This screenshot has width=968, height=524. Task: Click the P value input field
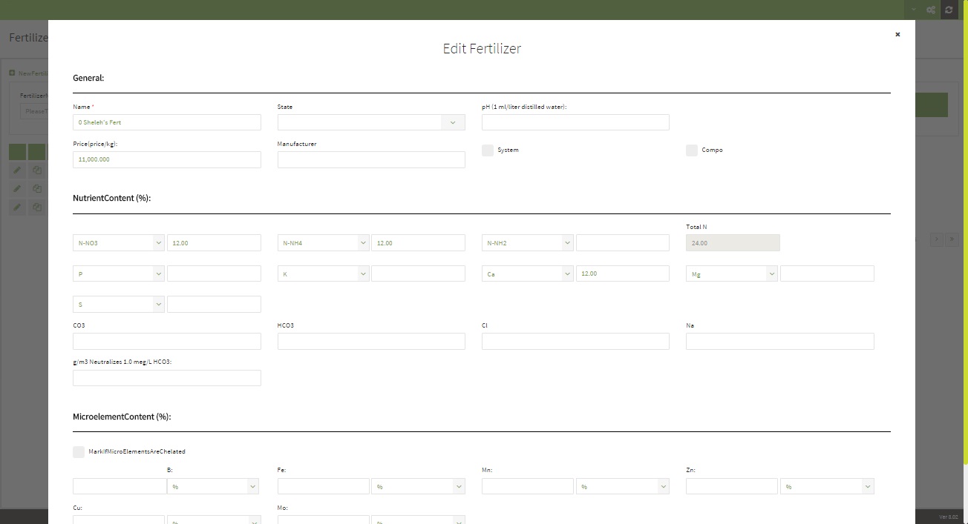[214, 274]
